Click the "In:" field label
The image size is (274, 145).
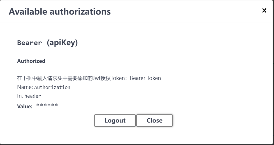20,96
